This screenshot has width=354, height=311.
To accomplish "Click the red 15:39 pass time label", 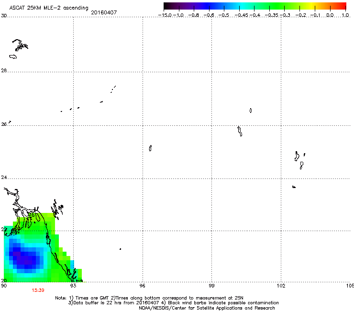I will [x=38, y=290].
